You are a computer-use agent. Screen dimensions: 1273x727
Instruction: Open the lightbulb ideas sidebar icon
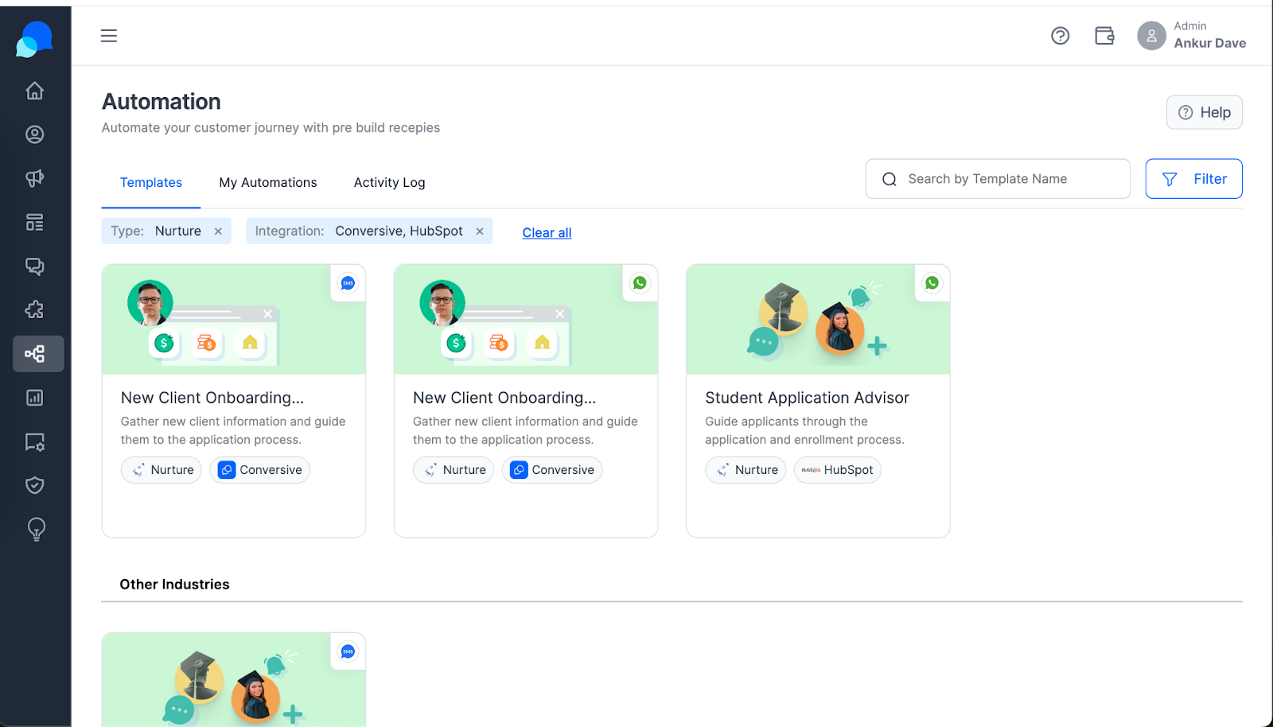[36, 529]
